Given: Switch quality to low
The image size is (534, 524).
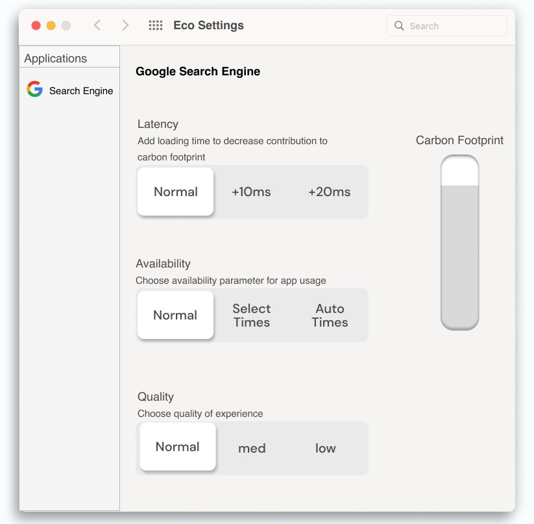Looking at the screenshot, I should coord(326,448).
